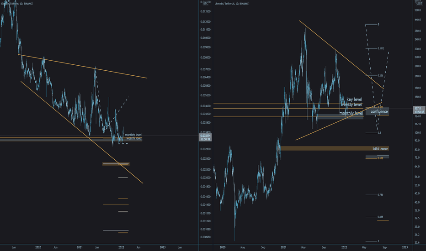Click the Litecoin / TetherUS chart title
The image size is (426, 251).
231,4
